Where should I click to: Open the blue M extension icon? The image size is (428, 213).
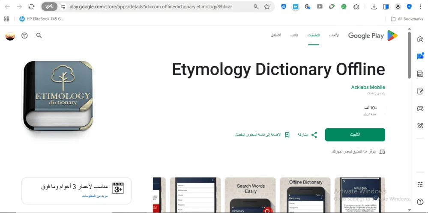[296, 7]
